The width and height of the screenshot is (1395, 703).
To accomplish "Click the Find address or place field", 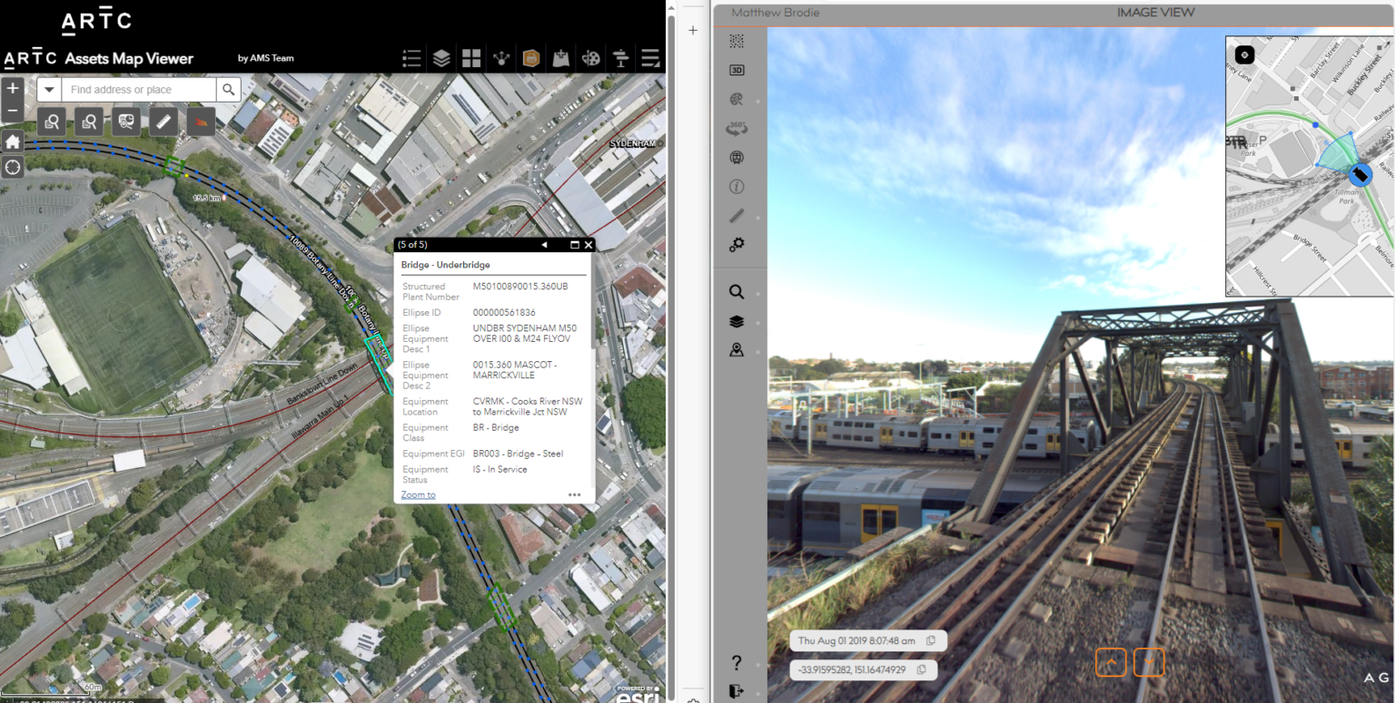I will tap(139, 89).
